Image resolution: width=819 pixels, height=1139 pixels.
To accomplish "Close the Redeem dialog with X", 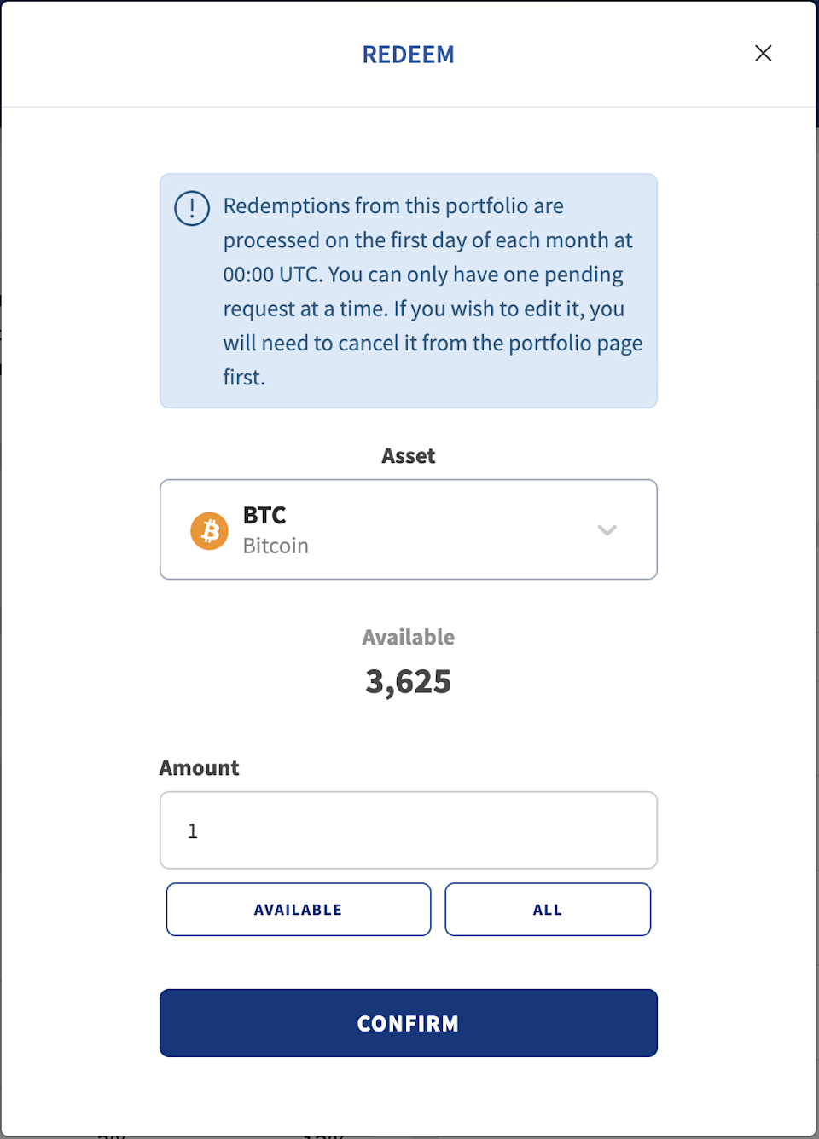I will (763, 54).
